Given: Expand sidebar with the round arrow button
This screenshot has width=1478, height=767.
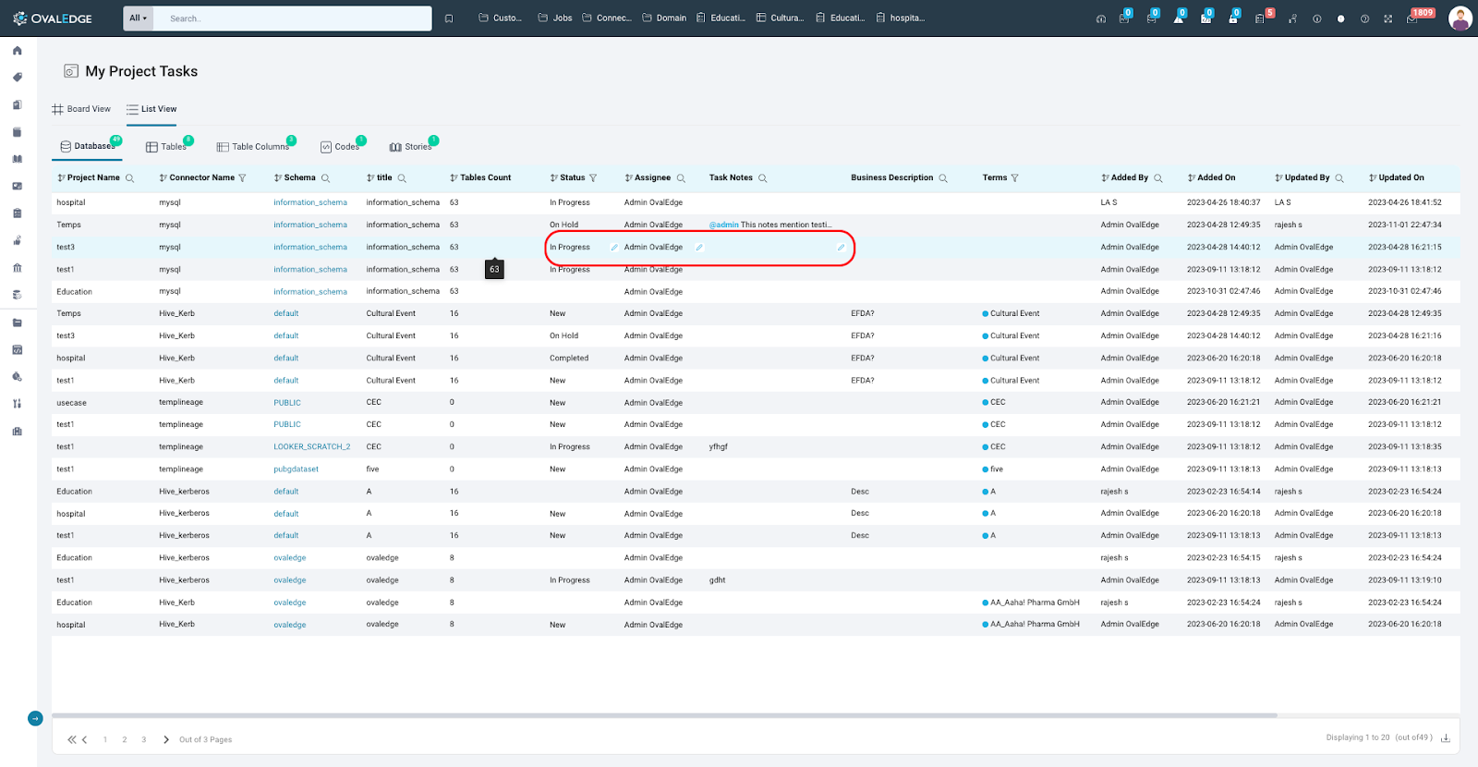Looking at the screenshot, I should pos(35,718).
